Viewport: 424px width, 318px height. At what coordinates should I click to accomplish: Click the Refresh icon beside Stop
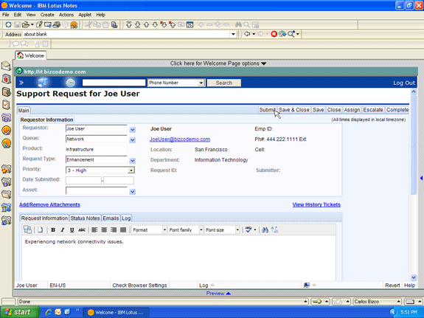click(282, 34)
